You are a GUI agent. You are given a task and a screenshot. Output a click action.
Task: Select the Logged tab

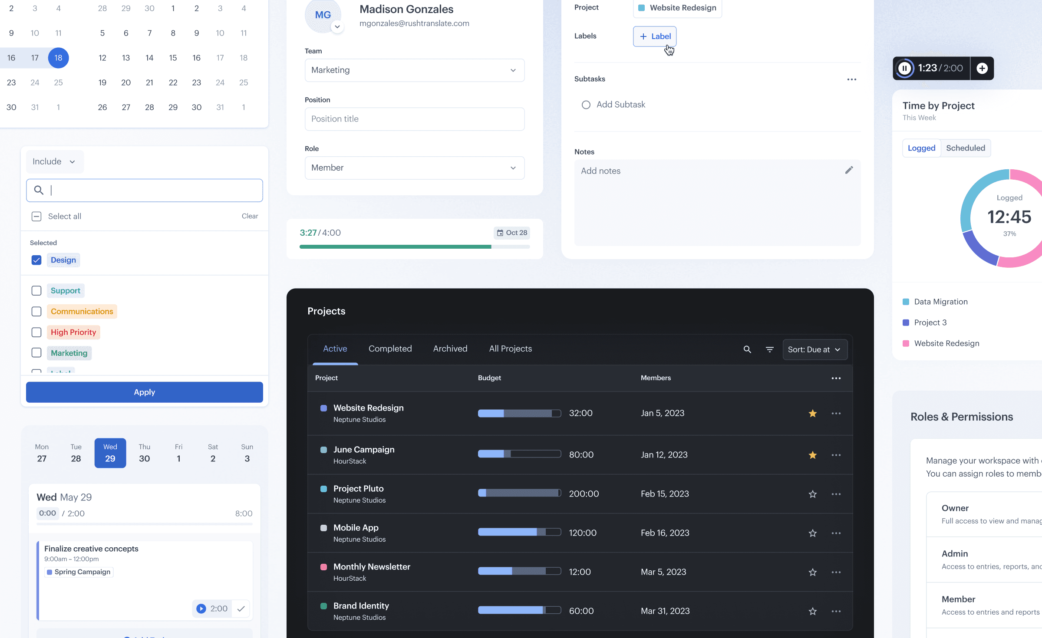point(921,148)
